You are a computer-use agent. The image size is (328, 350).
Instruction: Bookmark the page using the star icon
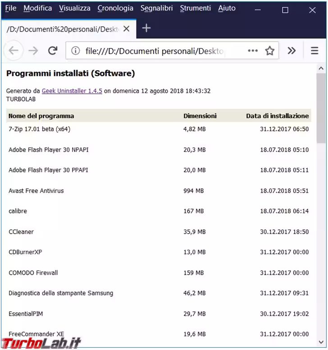269,51
